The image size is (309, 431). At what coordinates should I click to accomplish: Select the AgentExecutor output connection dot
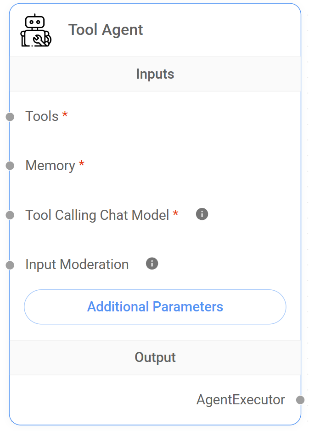coord(301,400)
